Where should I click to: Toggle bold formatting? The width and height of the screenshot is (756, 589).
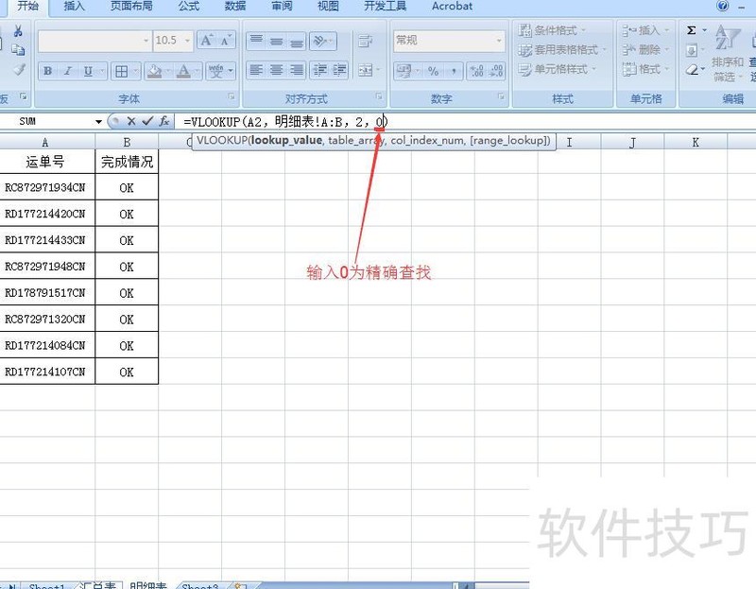coord(47,71)
